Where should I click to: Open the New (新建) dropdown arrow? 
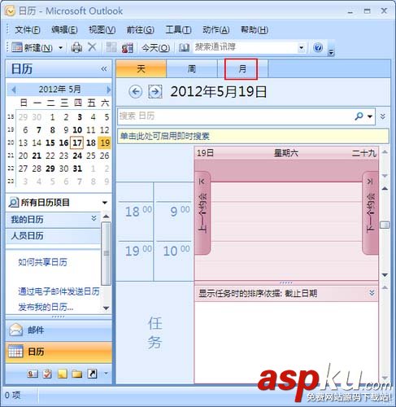pyautogui.click(x=61, y=48)
